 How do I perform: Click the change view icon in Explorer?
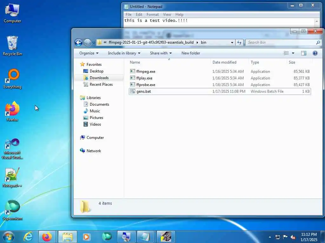coord(286,53)
